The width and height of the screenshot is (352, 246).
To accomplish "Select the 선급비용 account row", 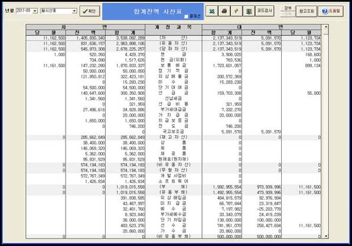I will (x=173, y=104).
